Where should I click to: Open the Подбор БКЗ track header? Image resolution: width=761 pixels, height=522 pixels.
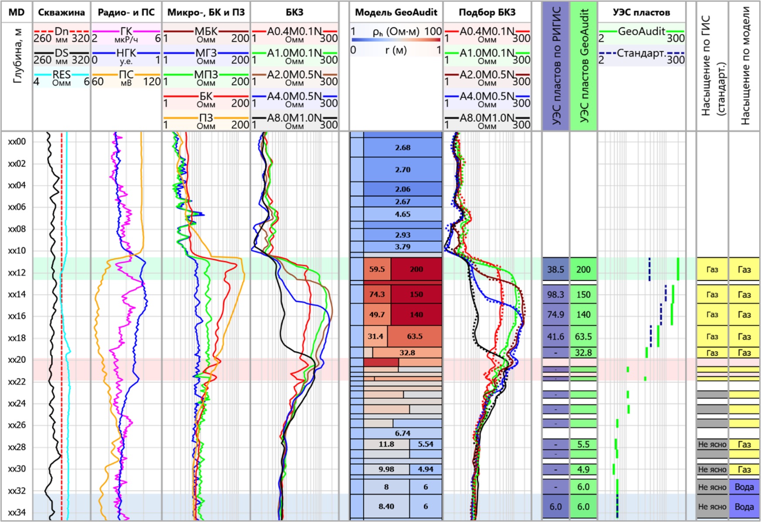pyautogui.click(x=487, y=12)
